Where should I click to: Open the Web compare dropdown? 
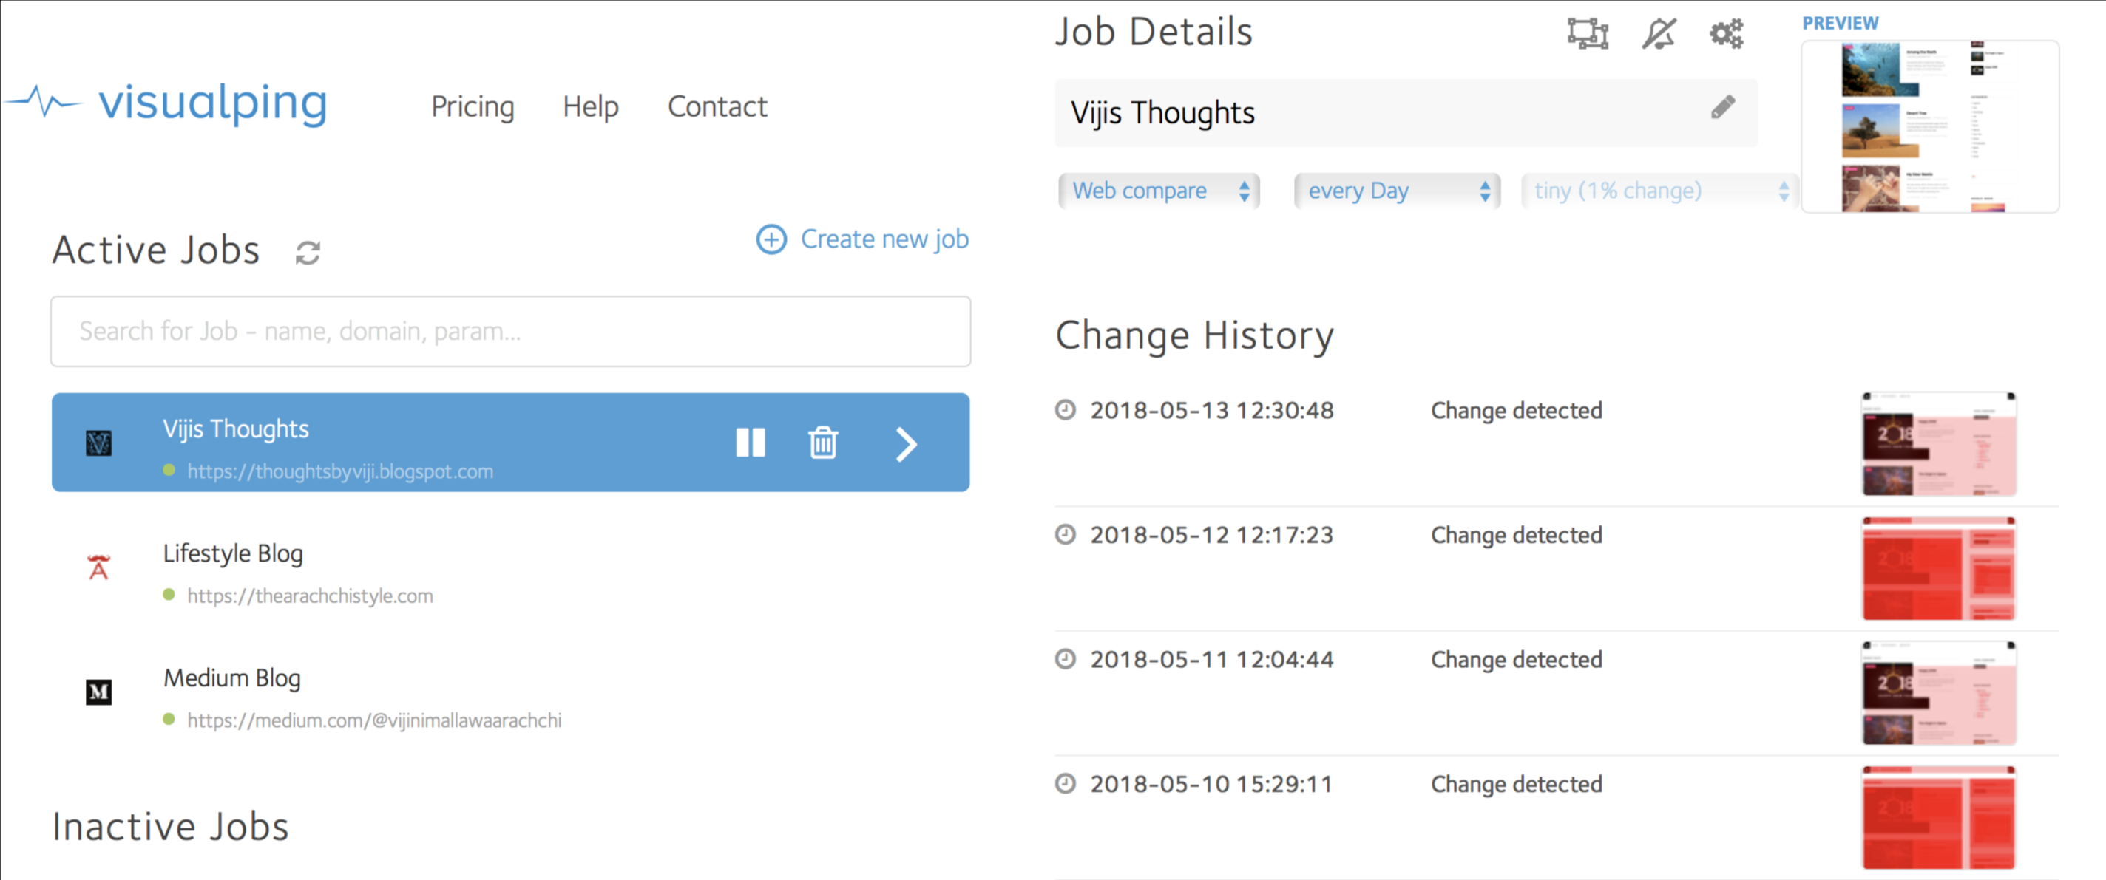click(x=1159, y=191)
